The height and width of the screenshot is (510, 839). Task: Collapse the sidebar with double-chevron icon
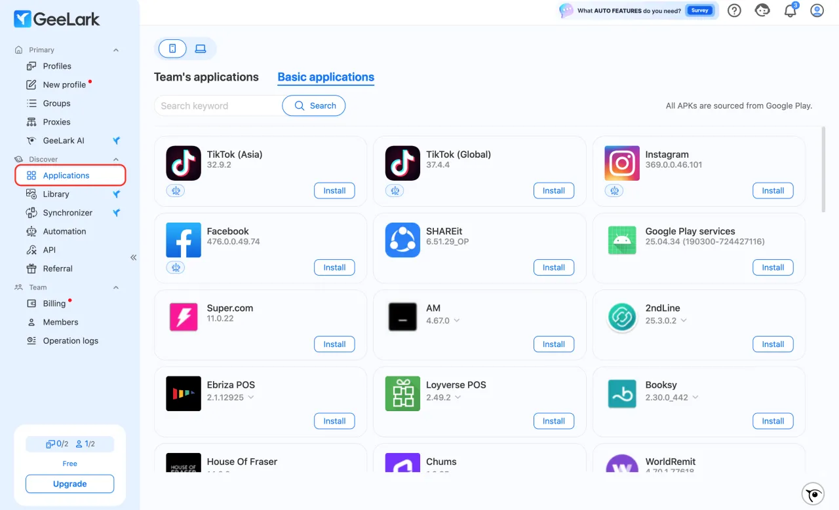[133, 257]
